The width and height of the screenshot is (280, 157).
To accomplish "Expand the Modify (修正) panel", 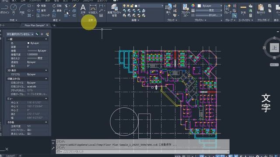I will point(56,20).
